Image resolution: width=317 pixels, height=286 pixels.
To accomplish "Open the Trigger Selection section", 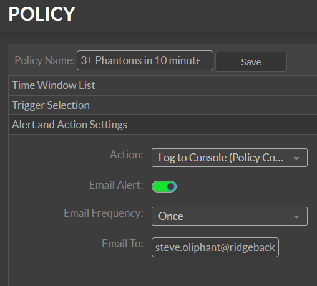I will pyautogui.click(x=163, y=105).
